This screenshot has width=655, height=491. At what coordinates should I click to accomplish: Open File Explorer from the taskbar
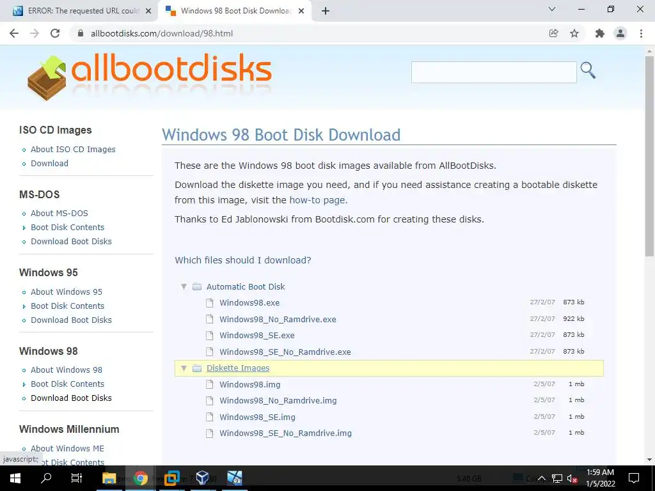click(x=109, y=478)
